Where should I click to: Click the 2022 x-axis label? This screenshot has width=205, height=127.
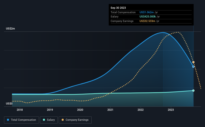(141, 110)
